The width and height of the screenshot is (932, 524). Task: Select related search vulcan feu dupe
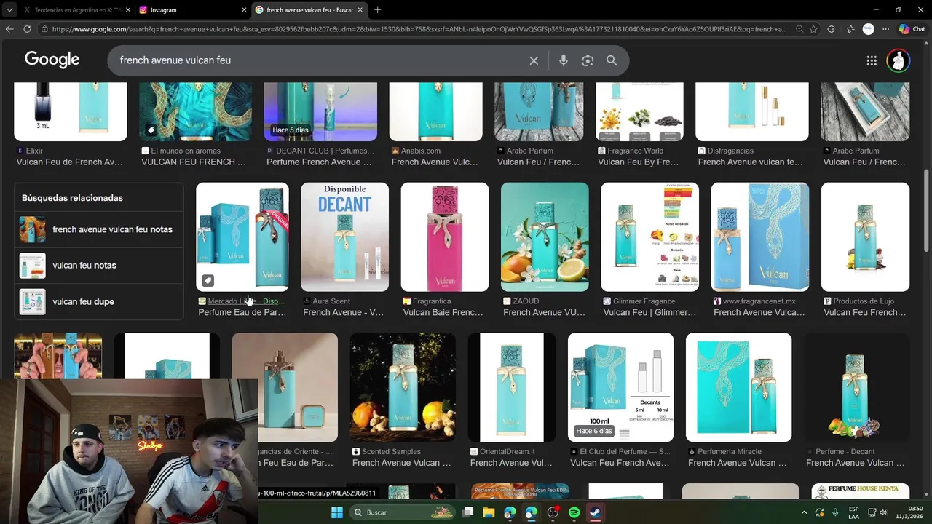99,301
